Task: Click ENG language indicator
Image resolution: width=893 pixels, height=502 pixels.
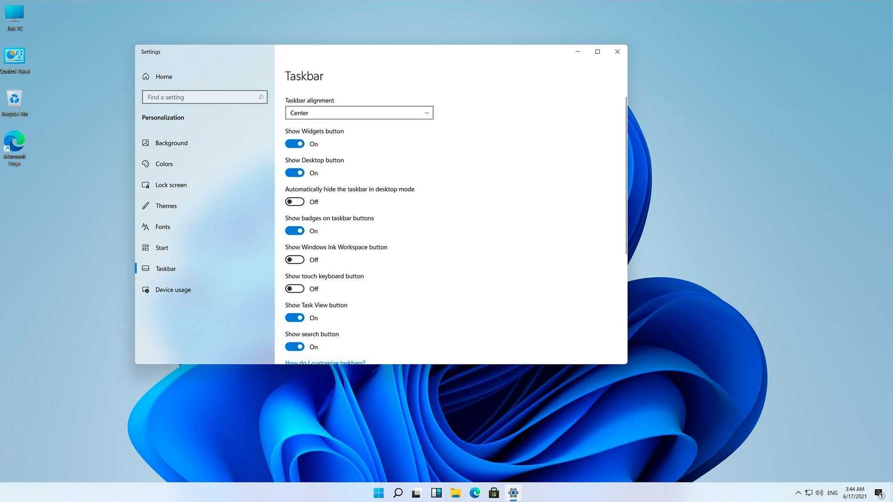Action: tap(832, 493)
